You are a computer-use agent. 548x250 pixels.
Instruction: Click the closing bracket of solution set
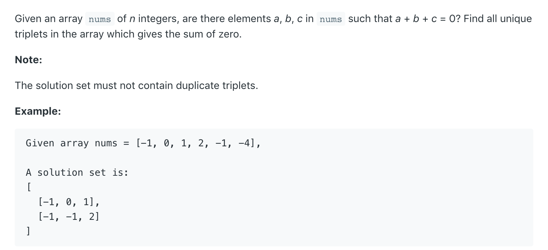pos(28,231)
